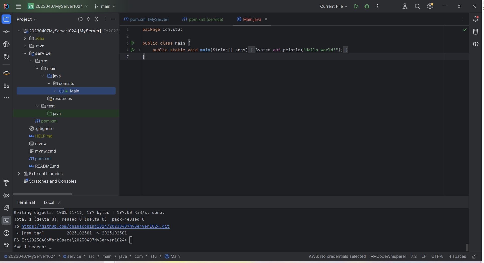Screen dimensions: 484x263
Task: Open the AWS Toolkit panel
Action: [7, 72]
